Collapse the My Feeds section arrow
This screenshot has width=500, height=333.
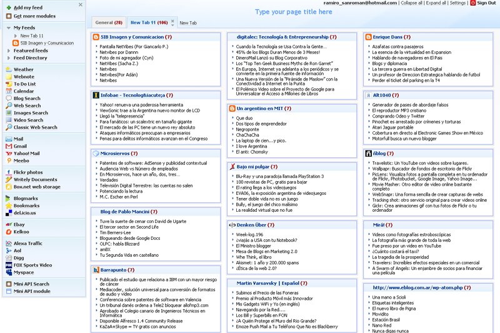point(9,27)
